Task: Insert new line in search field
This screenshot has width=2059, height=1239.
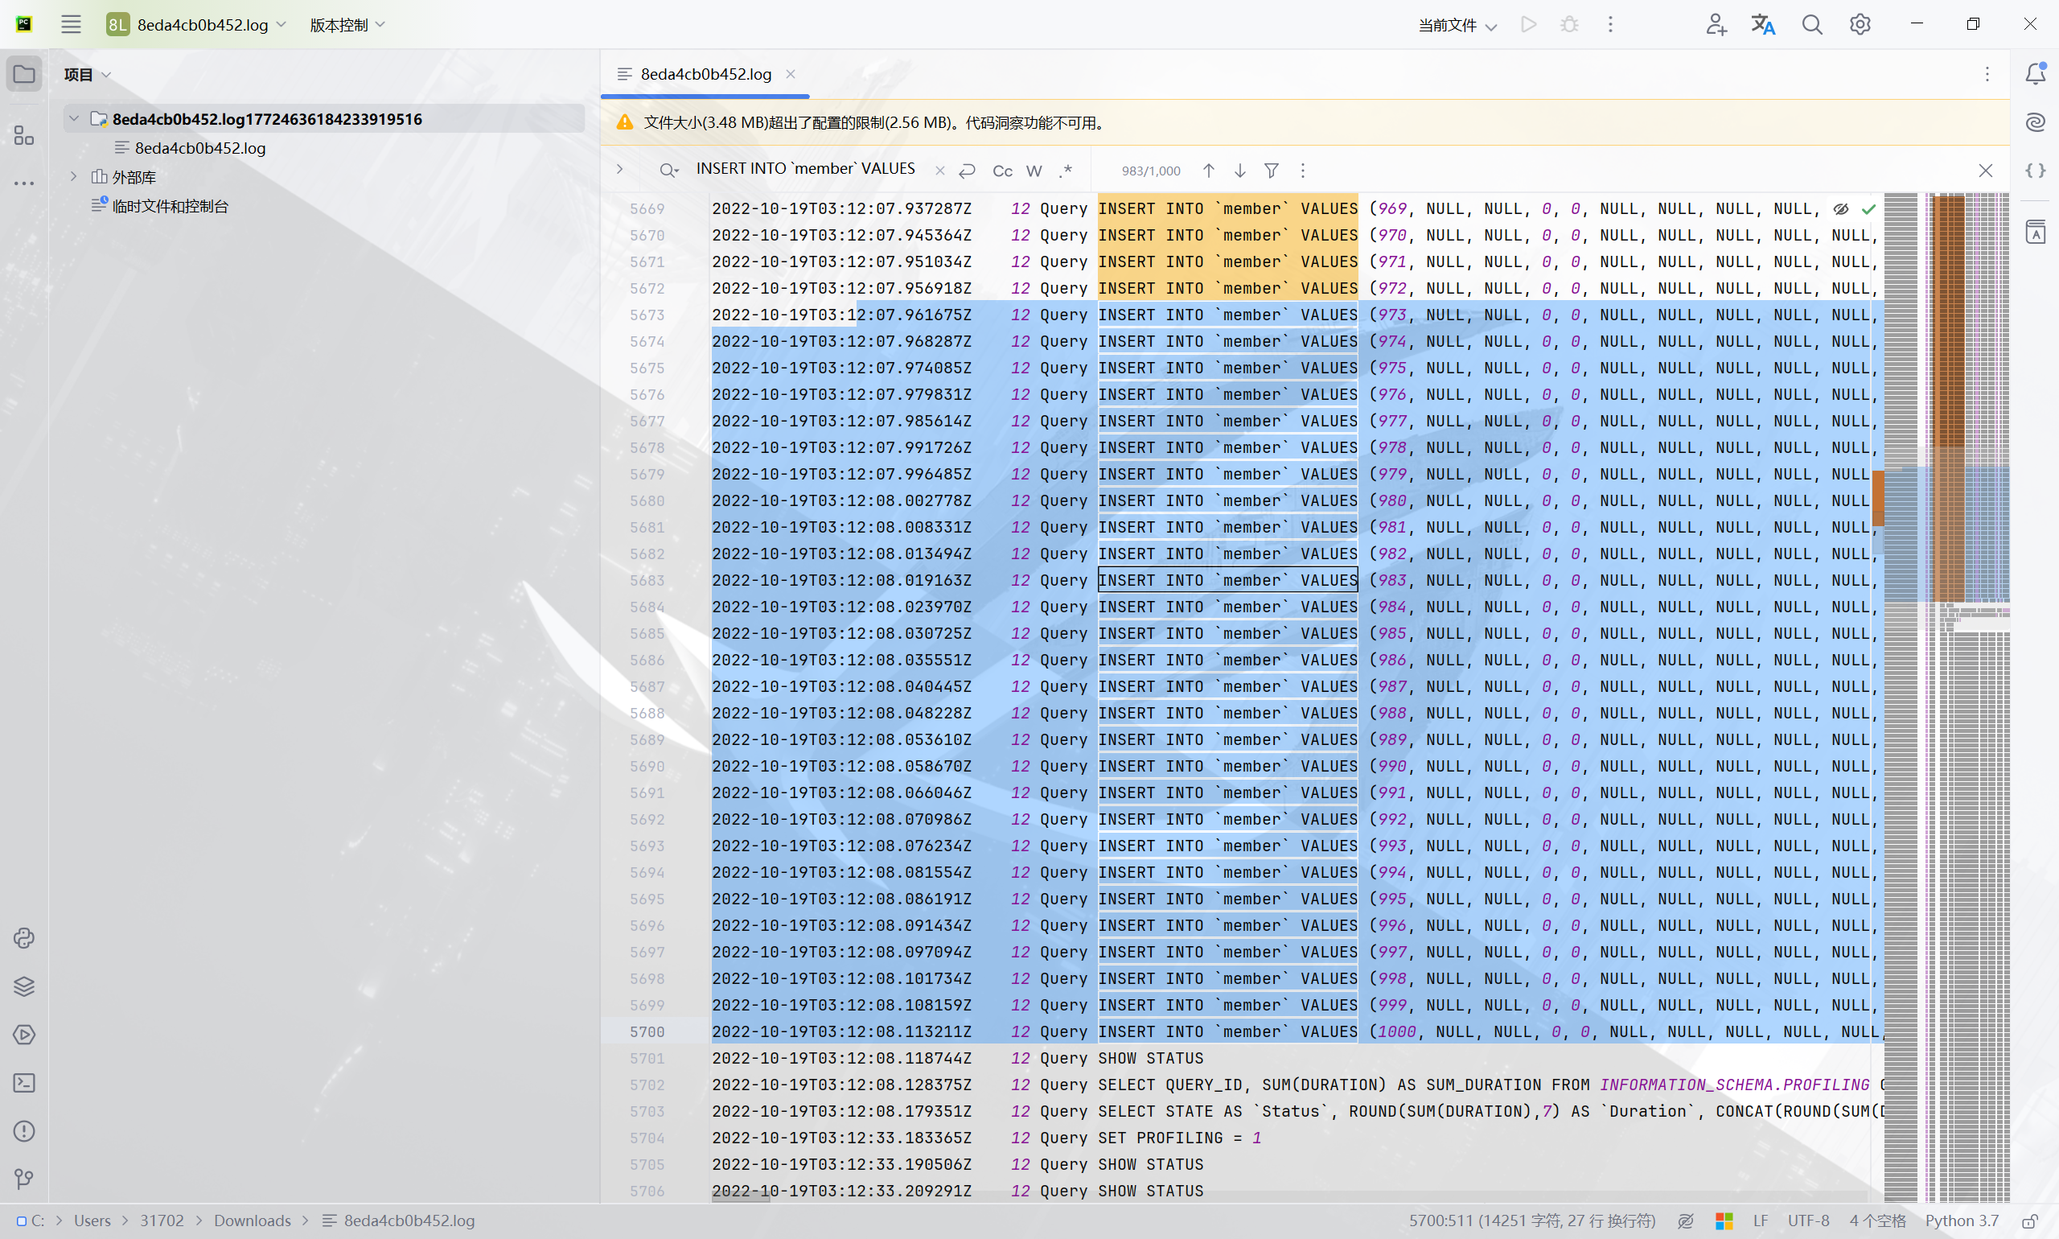Action: tap(968, 171)
